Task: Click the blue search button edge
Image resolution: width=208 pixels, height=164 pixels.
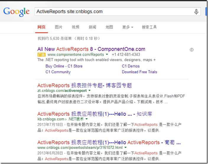Action: tap(206, 12)
